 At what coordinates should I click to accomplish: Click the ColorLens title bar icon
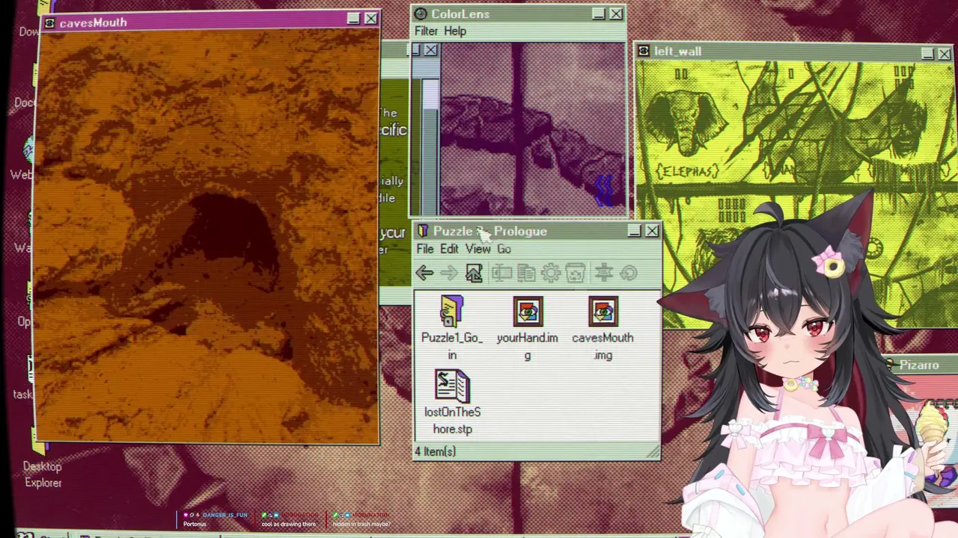[421, 14]
